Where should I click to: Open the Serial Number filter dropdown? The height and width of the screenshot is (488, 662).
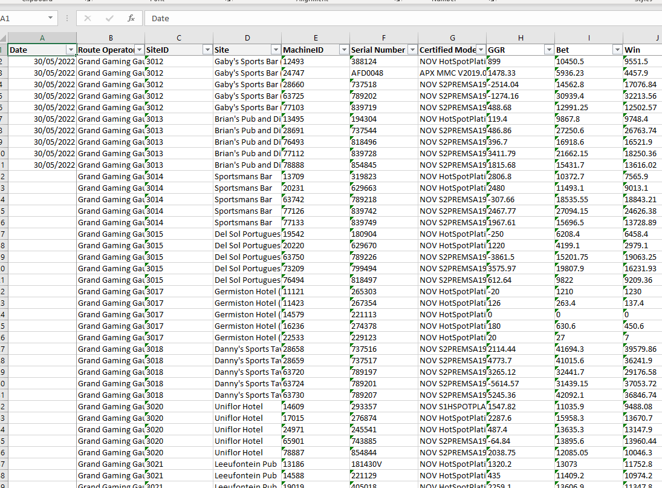pos(413,50)
